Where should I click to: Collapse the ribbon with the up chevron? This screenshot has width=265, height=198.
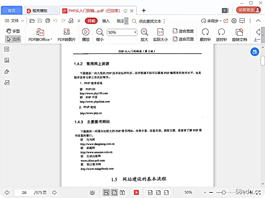[x=258, y=21]
